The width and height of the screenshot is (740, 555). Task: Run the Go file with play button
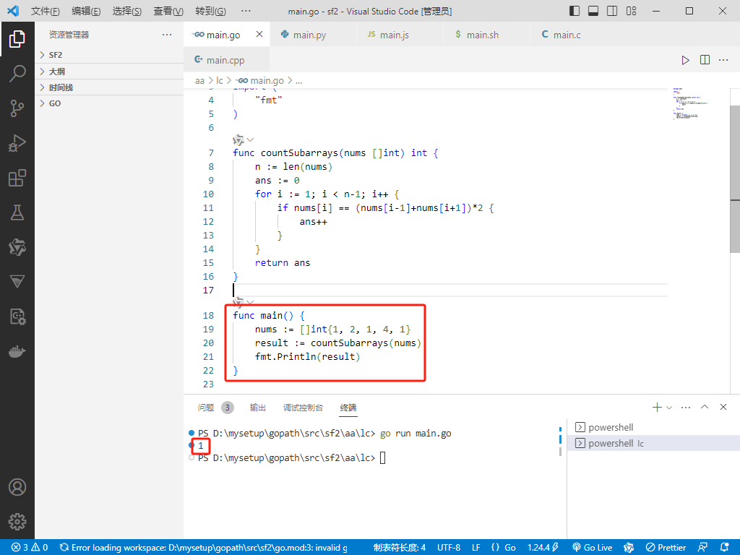(685, 60)
